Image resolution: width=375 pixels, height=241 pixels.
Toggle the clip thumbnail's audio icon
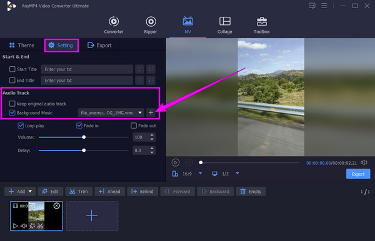24,226
